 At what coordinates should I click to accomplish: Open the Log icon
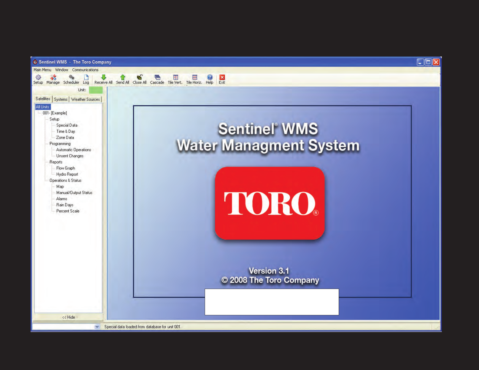click(x=86, y=80)
